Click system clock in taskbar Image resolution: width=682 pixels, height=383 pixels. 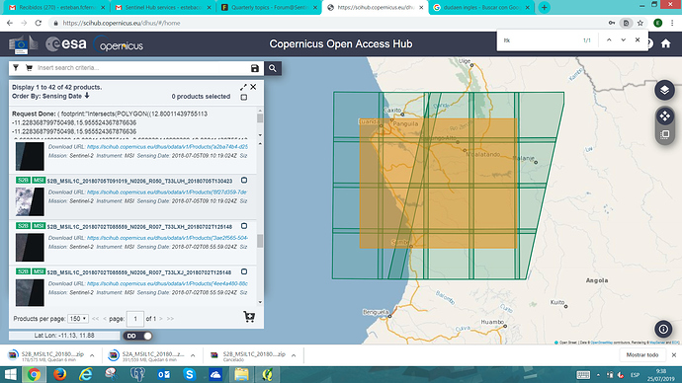point(660,375)
